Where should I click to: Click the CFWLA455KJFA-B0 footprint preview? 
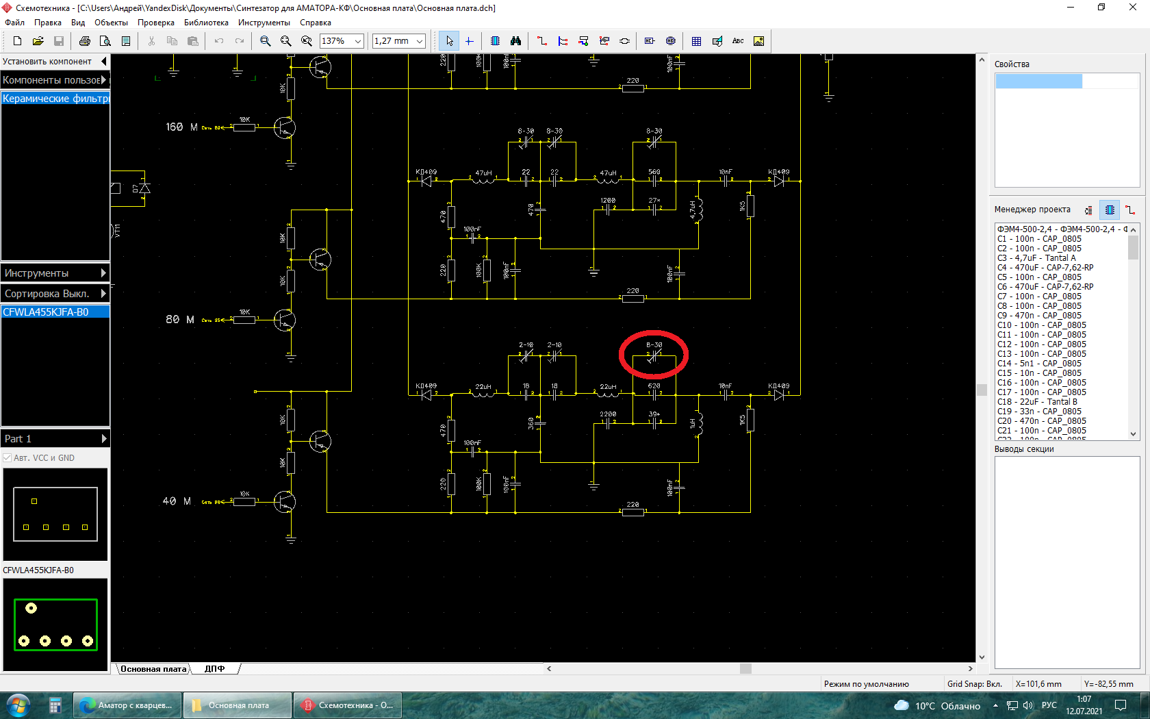click(x=55, y=625)
